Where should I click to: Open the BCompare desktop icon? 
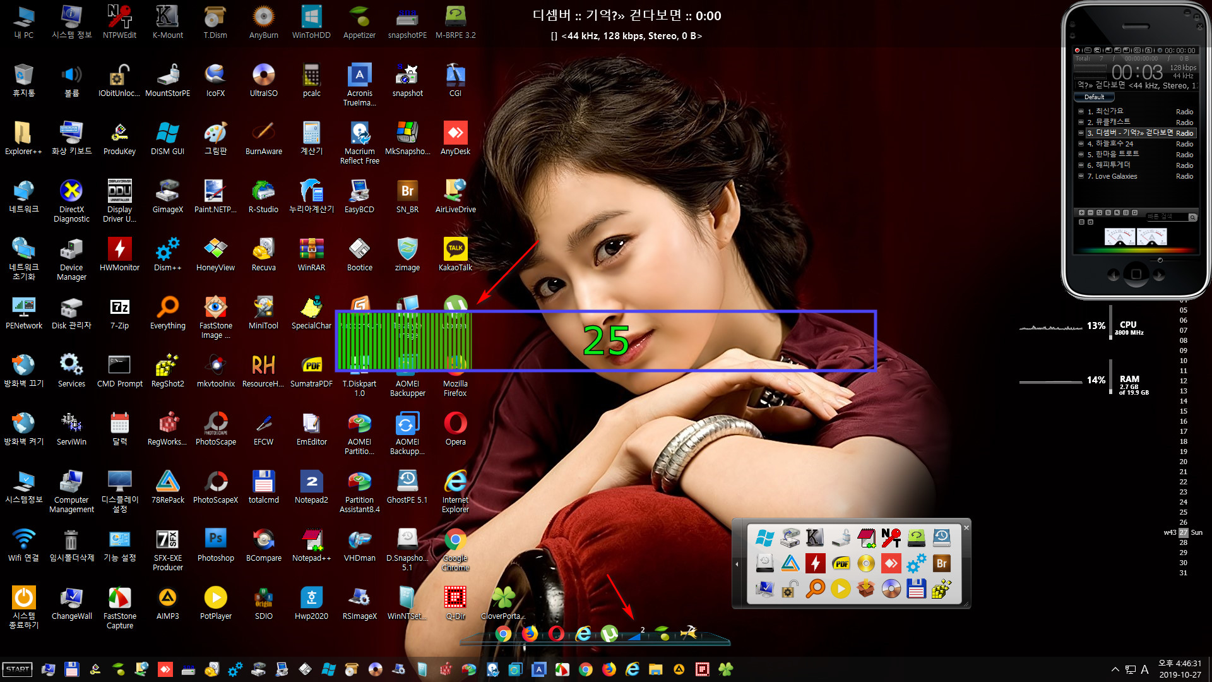pyautogui.click(x=263, y=545)
